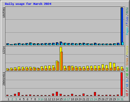Click day label 24 on the x-axis
This screenshot has width=130, height=102.
click(x=95, y=99)
